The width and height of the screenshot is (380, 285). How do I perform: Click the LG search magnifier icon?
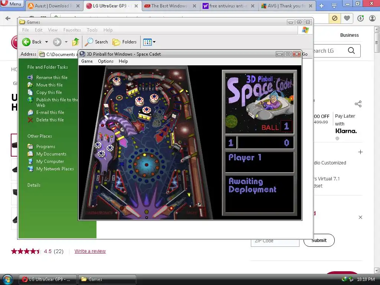(351, 50)
